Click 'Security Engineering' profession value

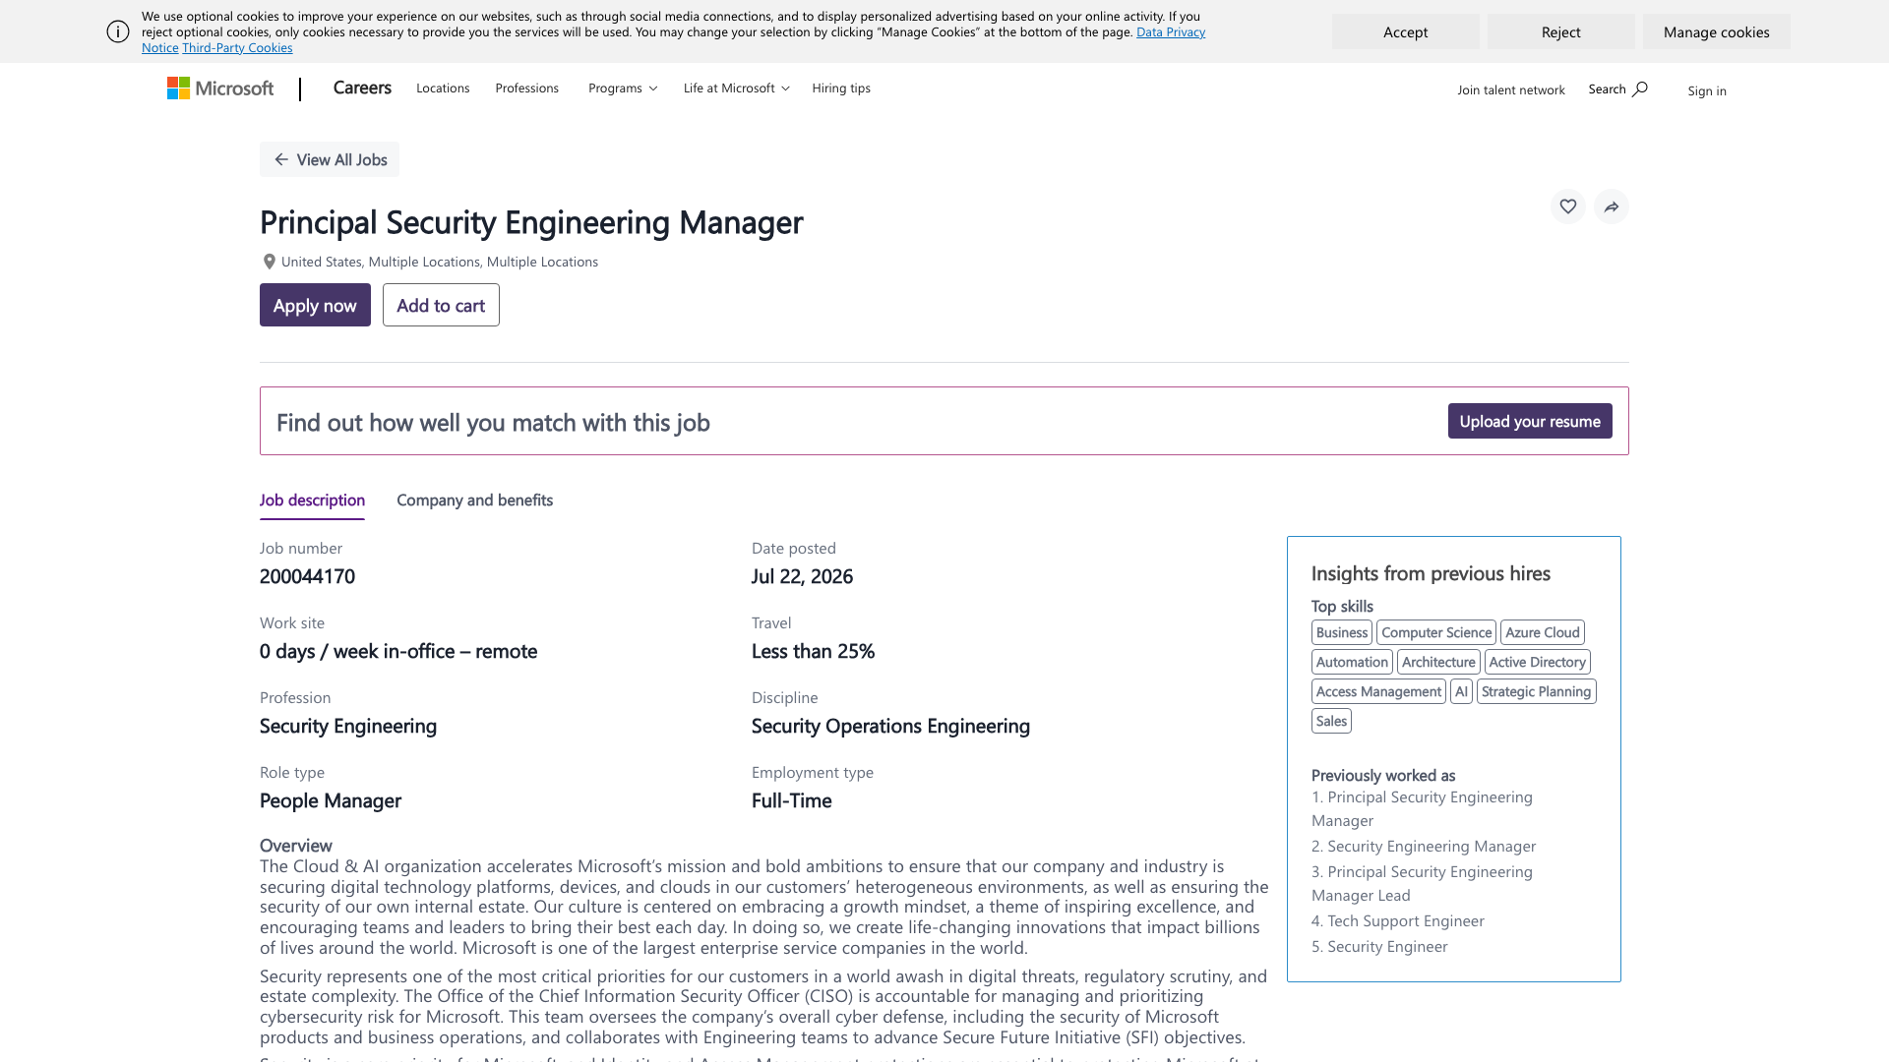pos(348,726)
